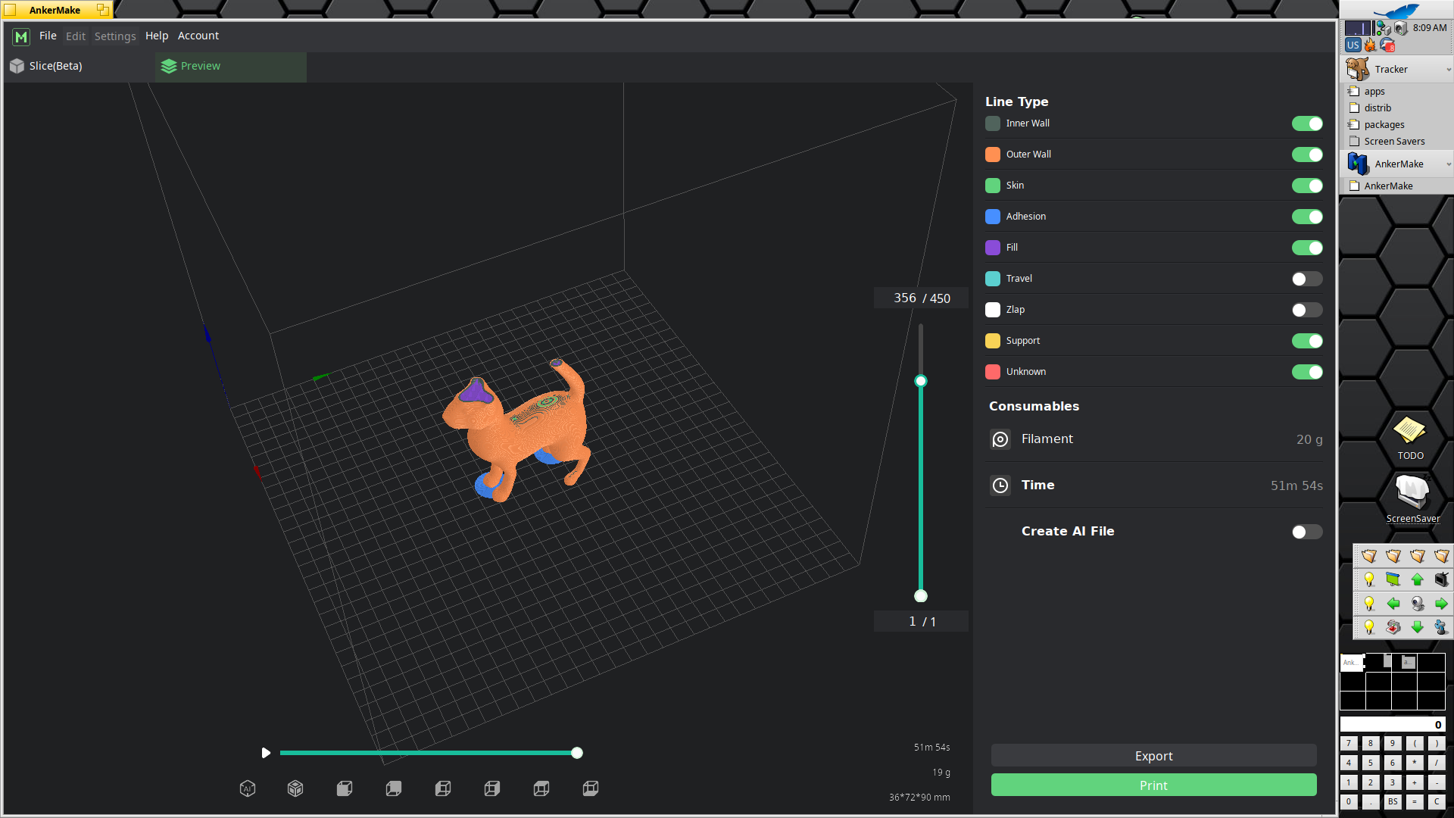Viewport: 1454px width, 818px height.
Task: Open the Account menu
Action: click(198, 36)
